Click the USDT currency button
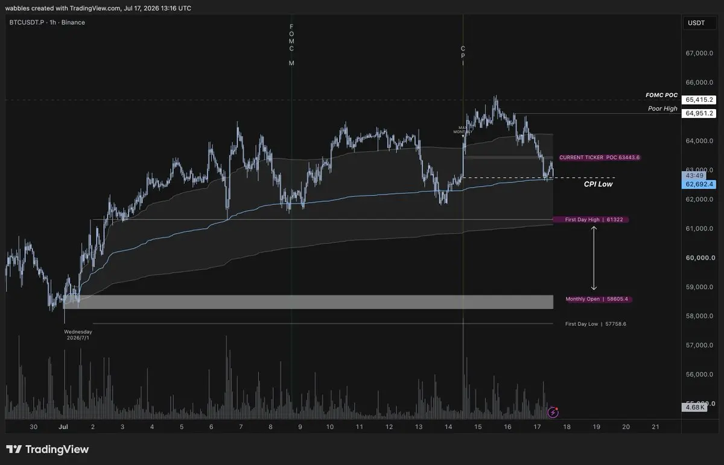The image size is (724, 465). [x=696, y=23]
